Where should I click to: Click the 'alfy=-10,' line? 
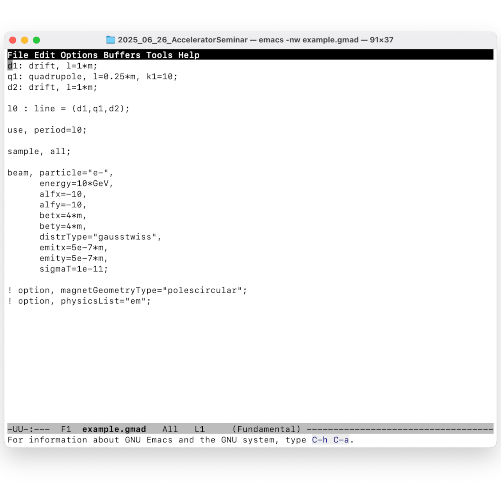click(63, 205)
